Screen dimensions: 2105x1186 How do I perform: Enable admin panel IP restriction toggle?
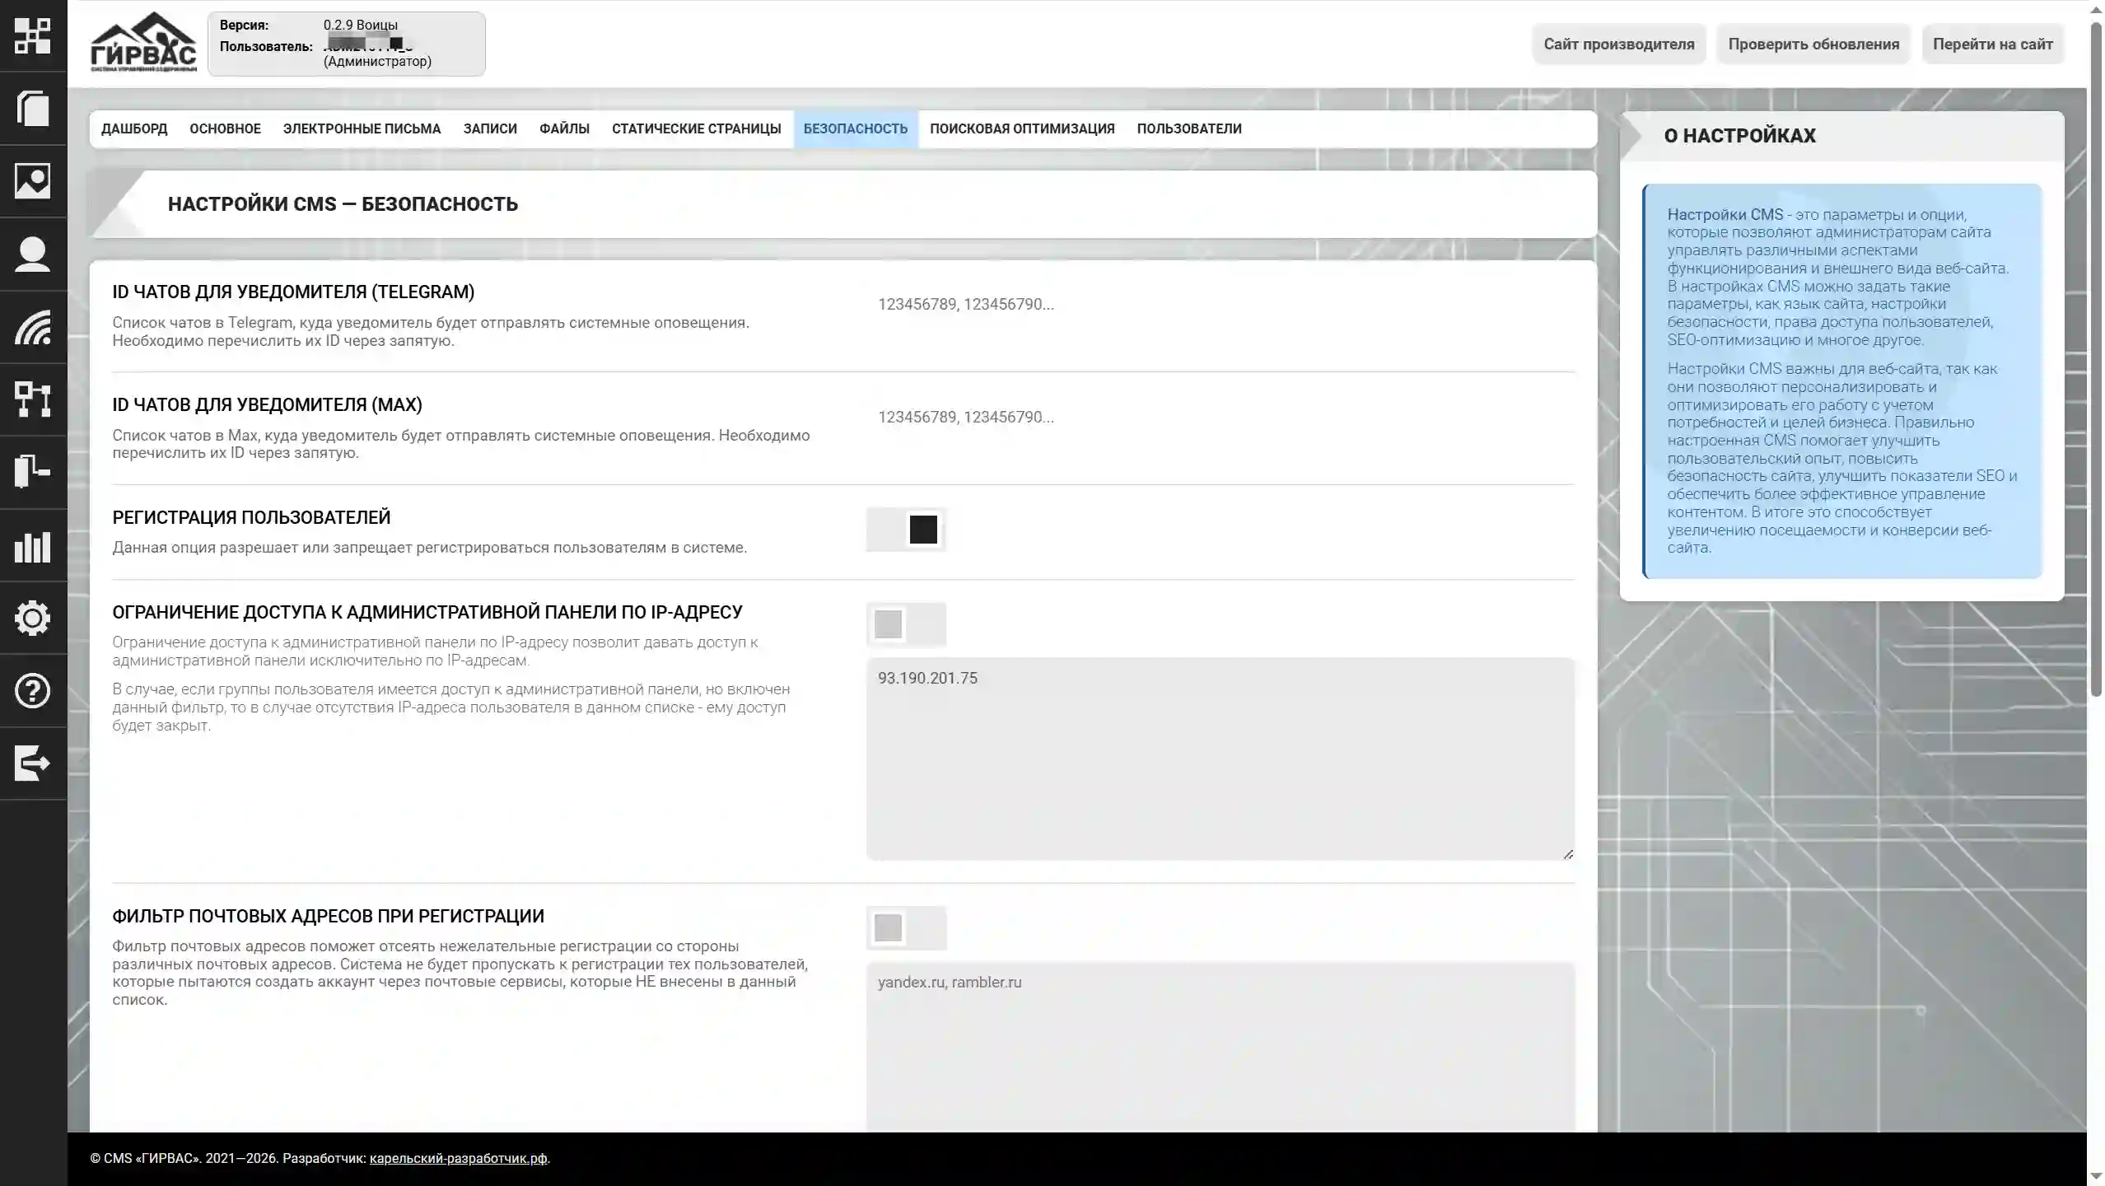(x=906, y=624)
